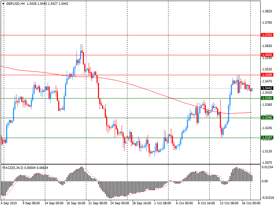The image size is (274, 206).
Task: Click the 0.00 MACD zero level value
Action: tap(265, 181)
